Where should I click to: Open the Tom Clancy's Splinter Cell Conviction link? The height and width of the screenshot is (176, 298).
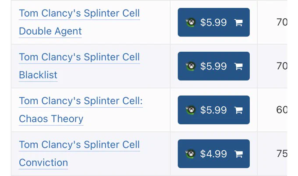(79, 154)
